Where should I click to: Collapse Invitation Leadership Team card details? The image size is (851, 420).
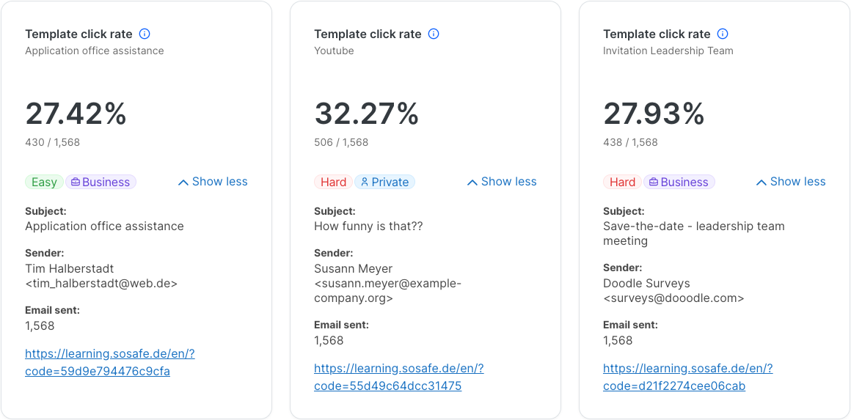(x=791, y=182)
